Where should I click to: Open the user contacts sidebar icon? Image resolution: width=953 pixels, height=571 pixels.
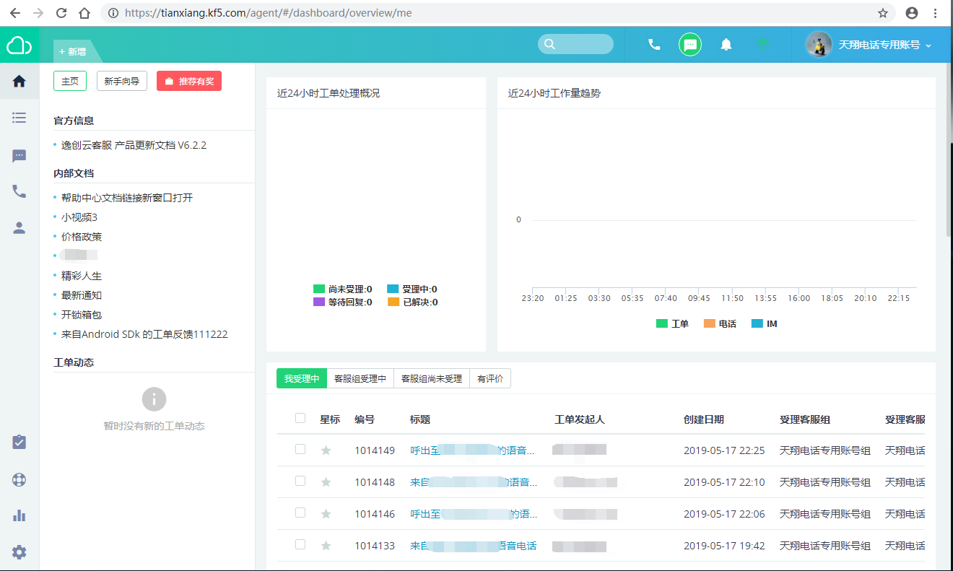(19, 228)
